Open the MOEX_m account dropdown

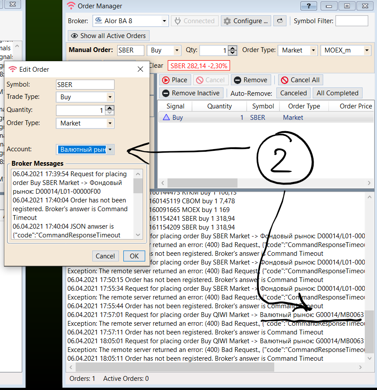[346, 50]
